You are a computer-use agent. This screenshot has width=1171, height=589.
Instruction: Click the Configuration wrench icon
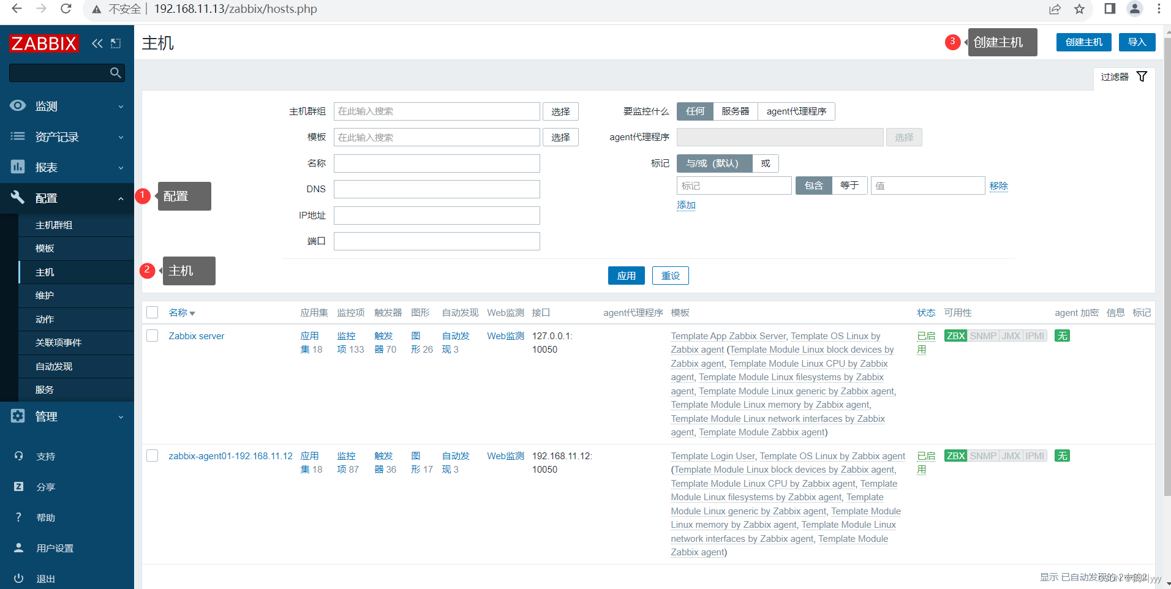pyautogui.click(x=18, y=197)
